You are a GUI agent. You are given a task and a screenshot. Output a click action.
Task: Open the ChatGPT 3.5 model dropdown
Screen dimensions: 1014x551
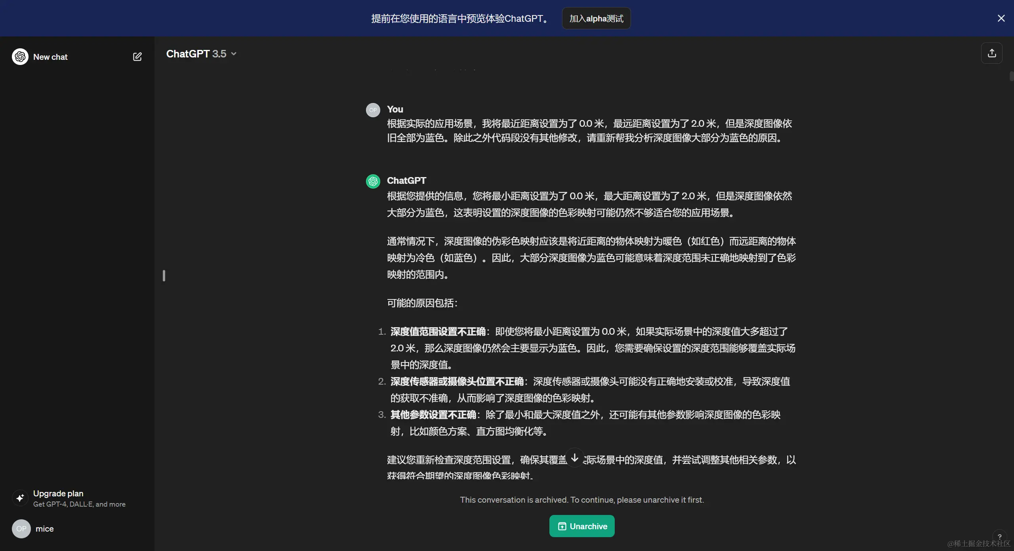point(196,54)
